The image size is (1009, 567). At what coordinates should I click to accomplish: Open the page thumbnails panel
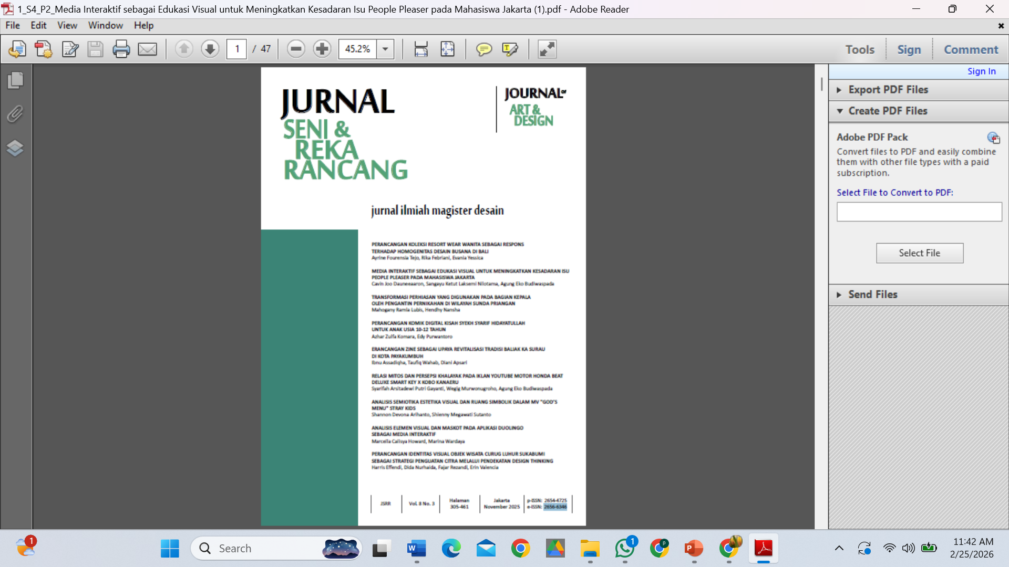pos(15,80)
